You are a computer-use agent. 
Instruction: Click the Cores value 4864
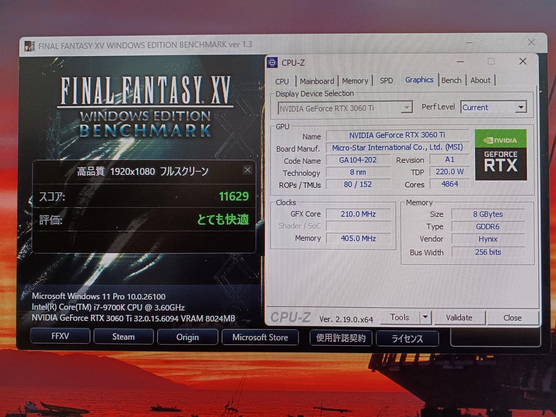(450, 184)
